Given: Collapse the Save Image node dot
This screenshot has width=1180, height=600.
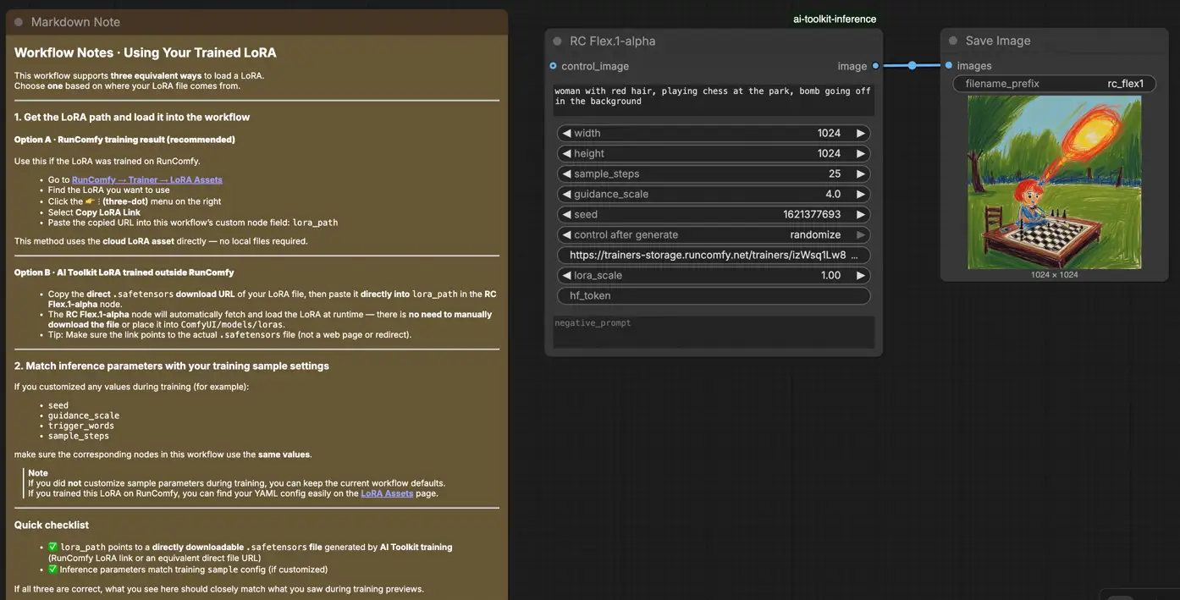Looking at the screenshot, I should (x=953, y=41).
